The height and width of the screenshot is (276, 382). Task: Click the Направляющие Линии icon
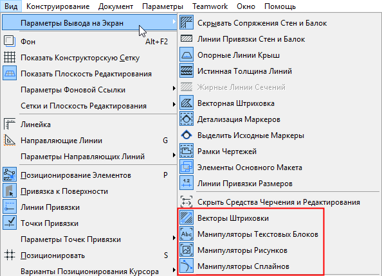(10, 140)
